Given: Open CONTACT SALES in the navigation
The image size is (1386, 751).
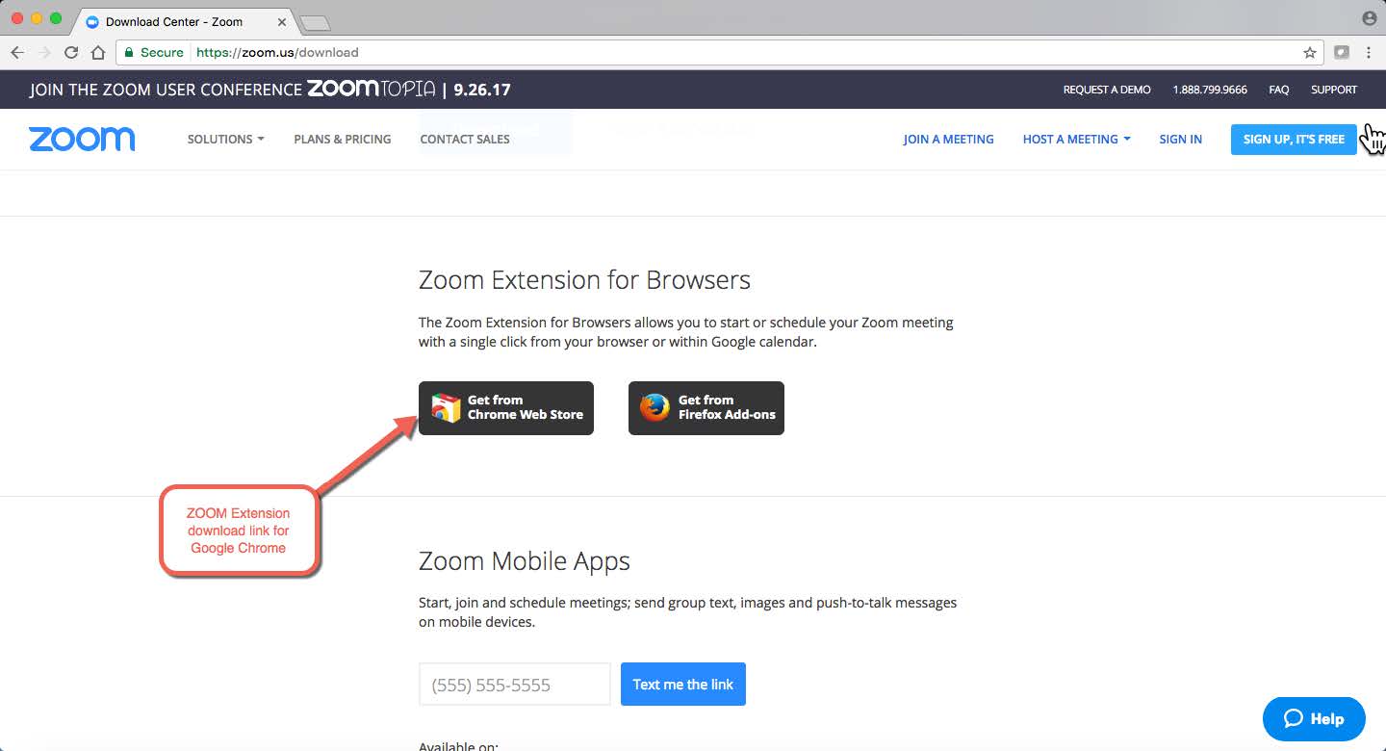Looking at the screenshot, I should pos(464,139).
